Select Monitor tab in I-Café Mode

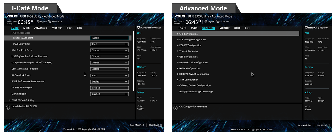[x=57, y=28]
